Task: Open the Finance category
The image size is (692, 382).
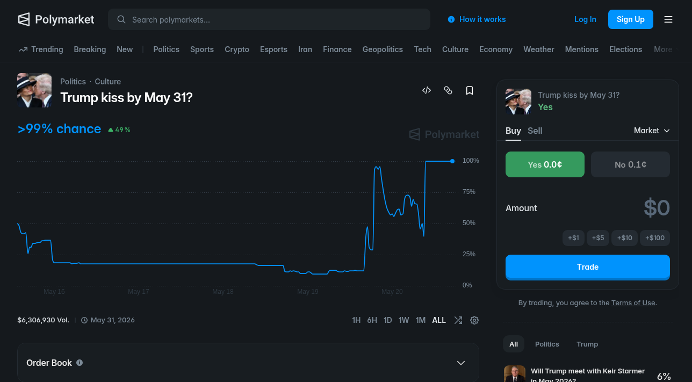Action: coord(337,49)
